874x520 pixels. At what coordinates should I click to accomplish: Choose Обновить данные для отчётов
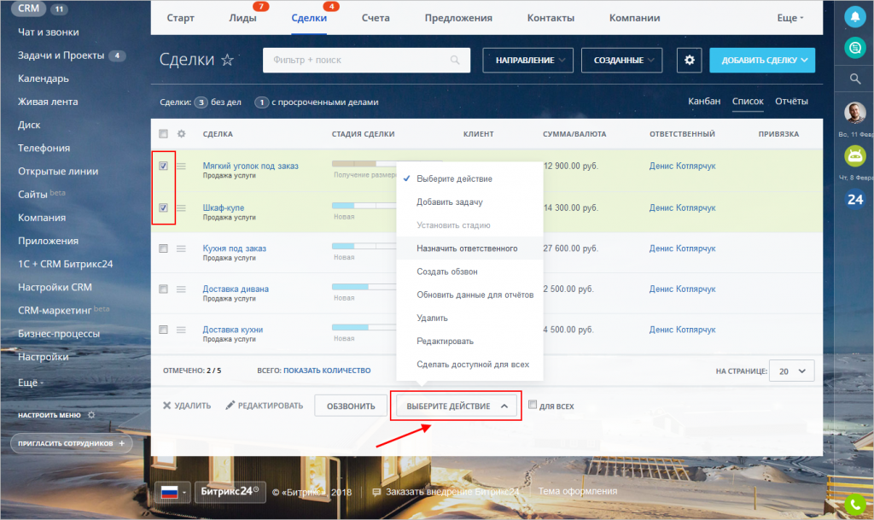[475, 295]
